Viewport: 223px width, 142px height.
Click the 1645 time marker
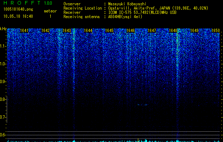point(109,31)
